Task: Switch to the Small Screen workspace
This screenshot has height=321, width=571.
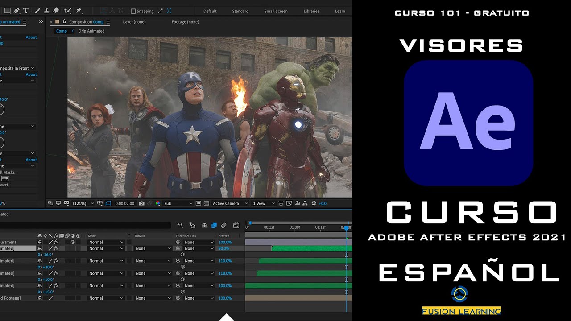Action: 276,11
